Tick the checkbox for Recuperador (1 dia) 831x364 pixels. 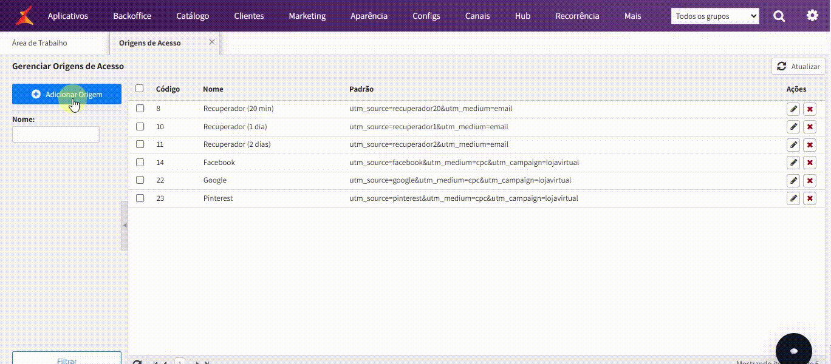tap(140, 127)
